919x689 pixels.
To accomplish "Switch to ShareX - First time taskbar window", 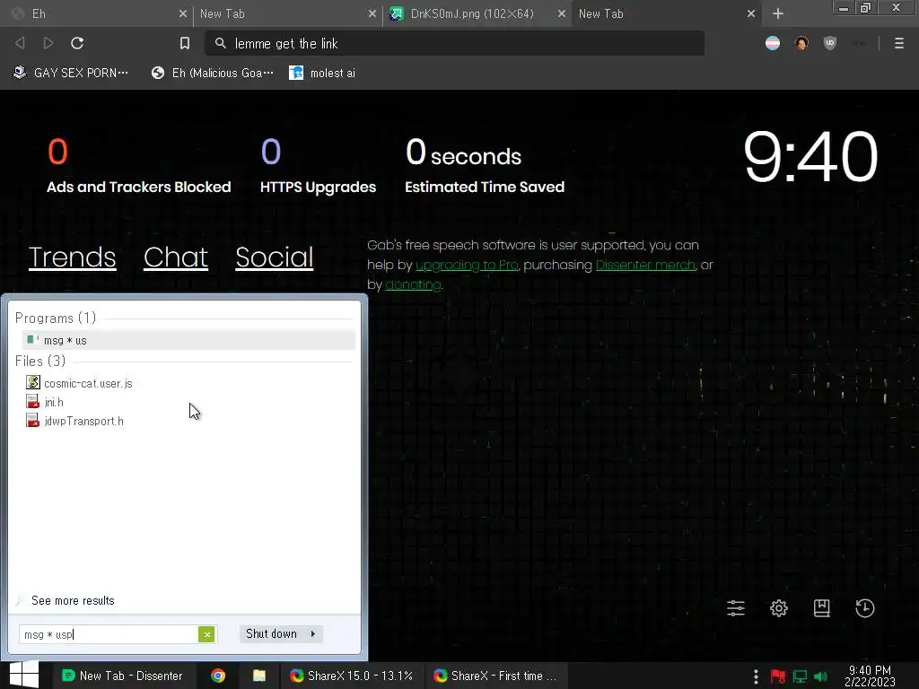I will tap(496, 676).
